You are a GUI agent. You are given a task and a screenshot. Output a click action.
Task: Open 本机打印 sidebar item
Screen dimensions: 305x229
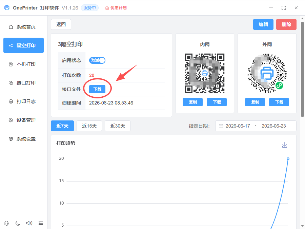23,64
